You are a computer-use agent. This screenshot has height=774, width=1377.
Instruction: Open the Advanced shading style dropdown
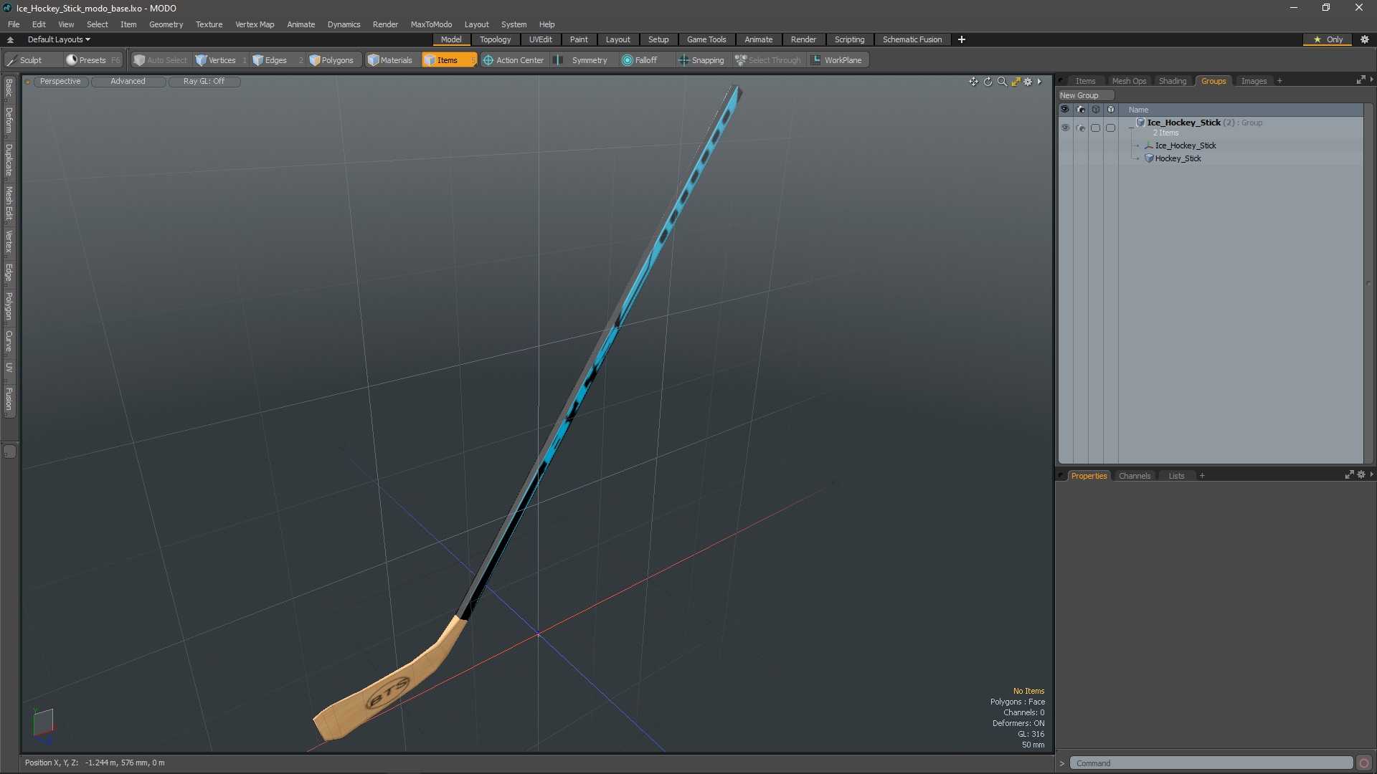click(x=128, y=82)
